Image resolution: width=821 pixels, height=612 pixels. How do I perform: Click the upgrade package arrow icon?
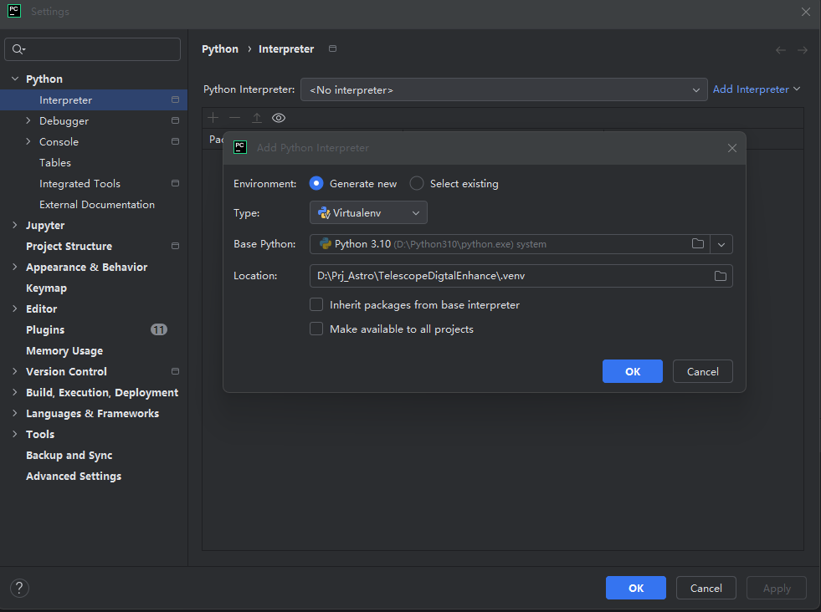pos(257,118)
